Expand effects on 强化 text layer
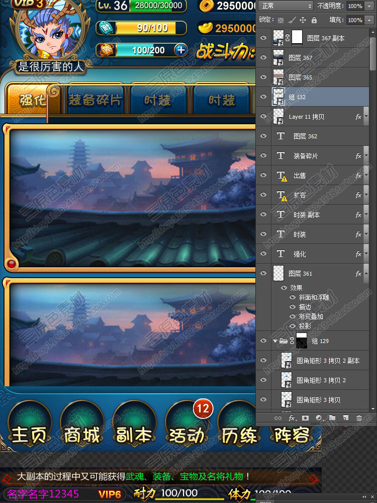This screenshot has width=377, height=503. coord(366,254)
